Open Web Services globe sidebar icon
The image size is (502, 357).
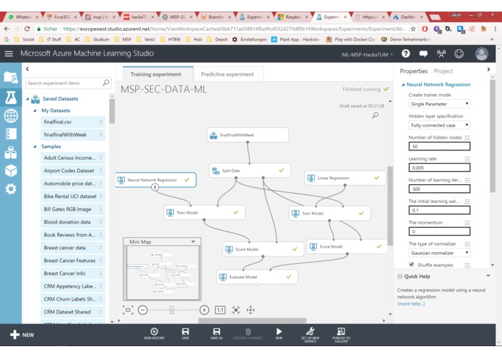pos(11,116)
